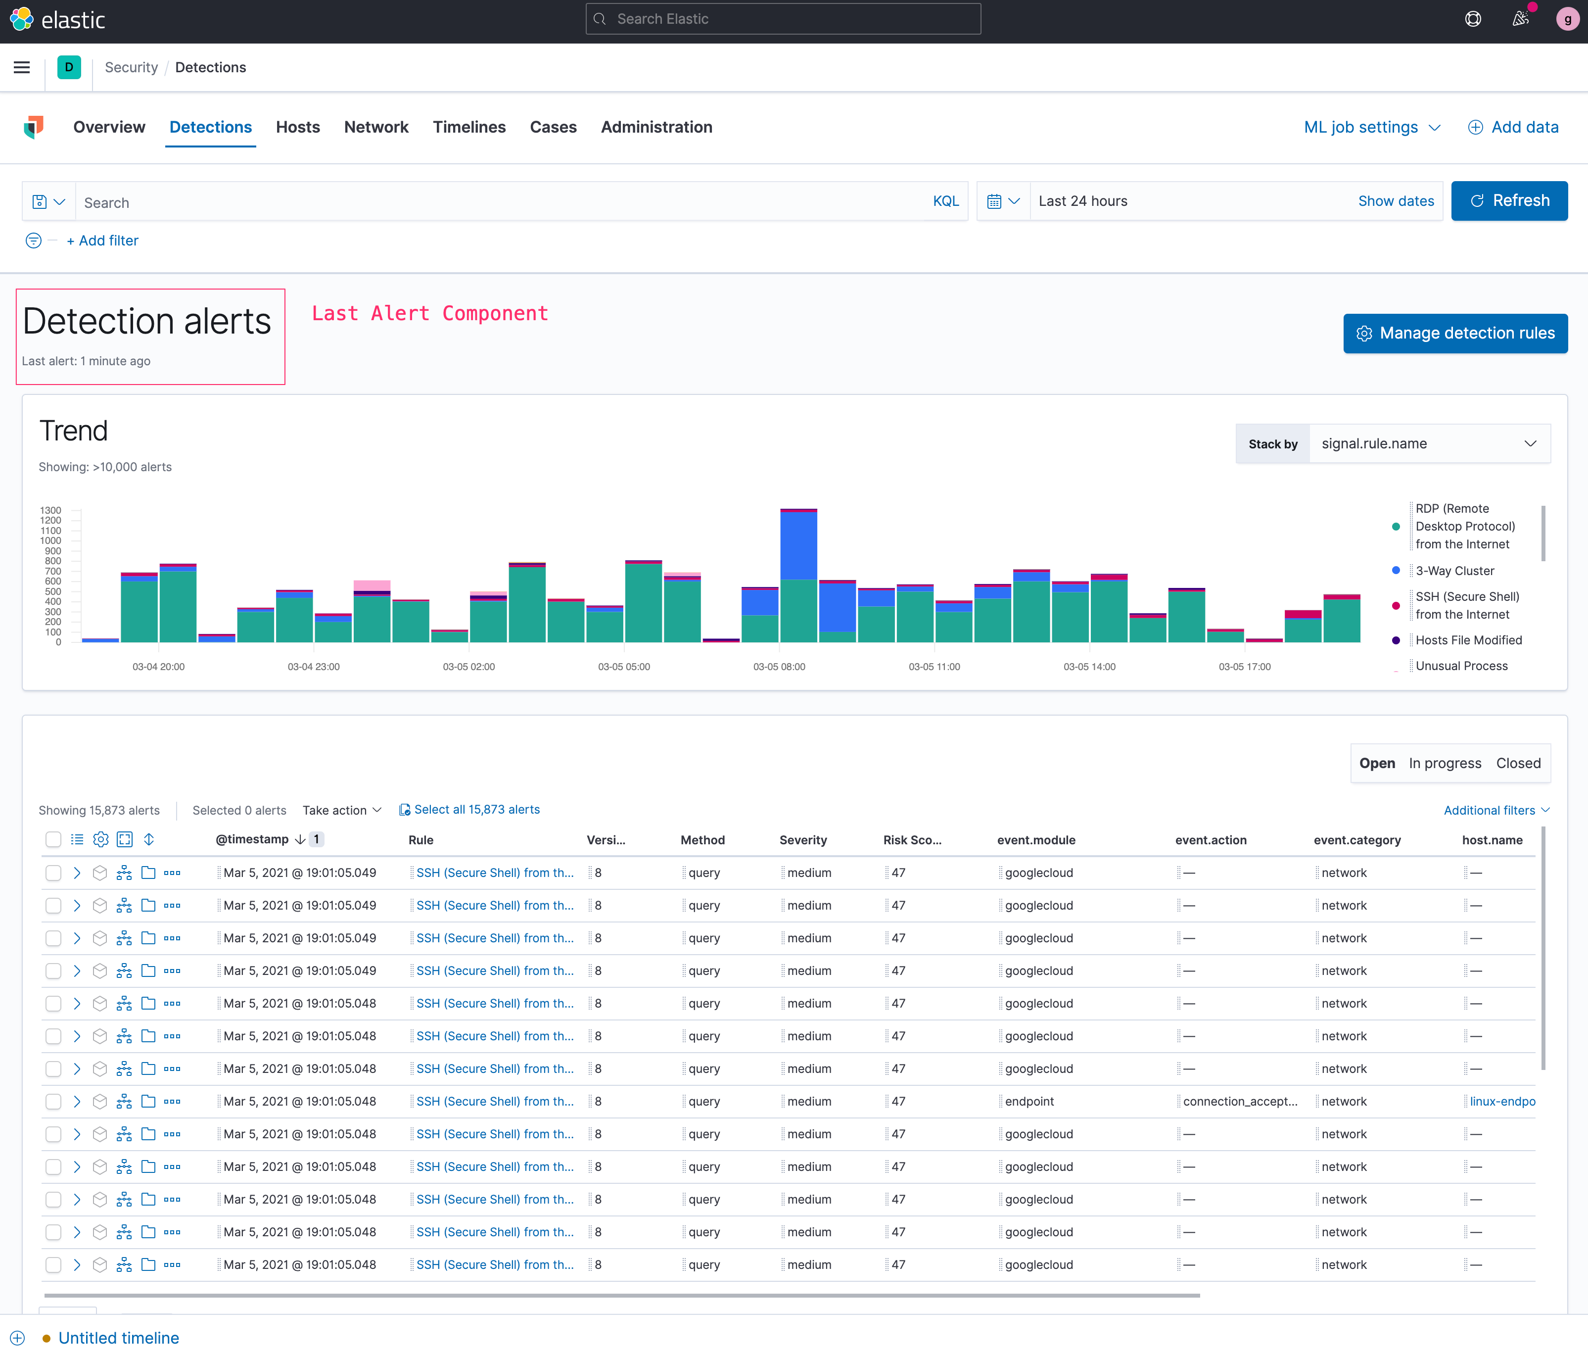Select the Open alert status filter
The width and height of the screenshot is (1588, 1358).
pyautogui.click(x=1376, y=764)
